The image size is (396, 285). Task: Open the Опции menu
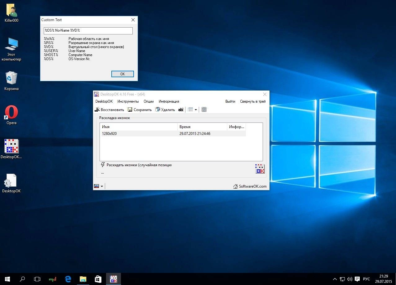149,101
